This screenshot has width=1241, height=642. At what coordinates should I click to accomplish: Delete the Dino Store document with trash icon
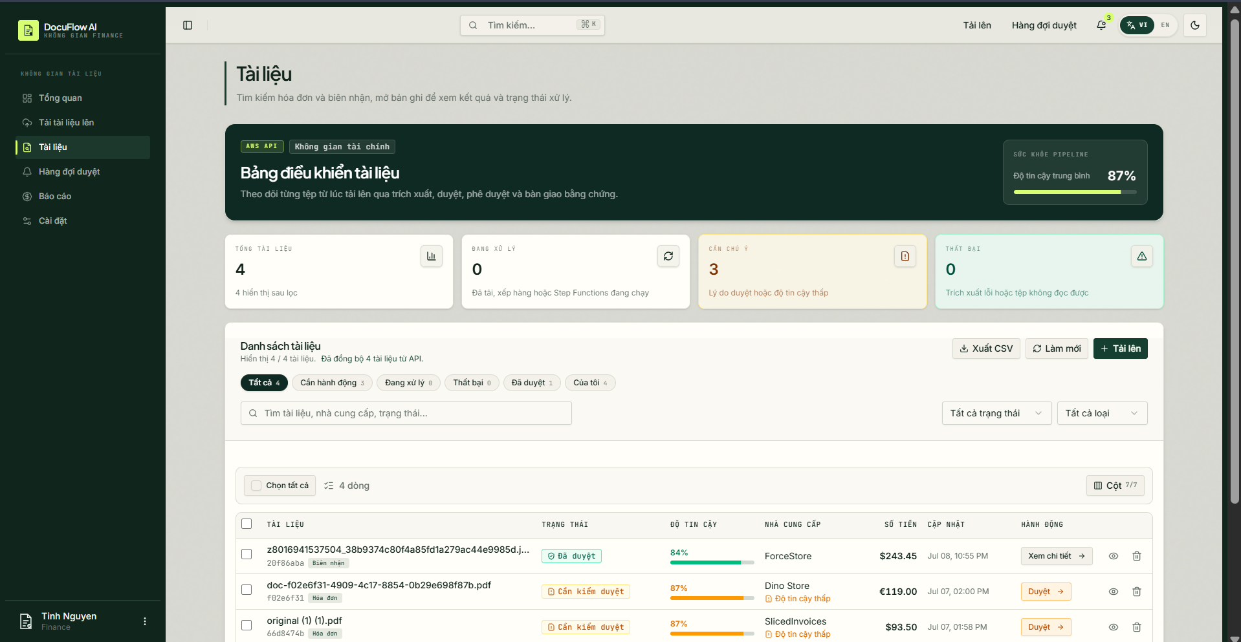1137,592
